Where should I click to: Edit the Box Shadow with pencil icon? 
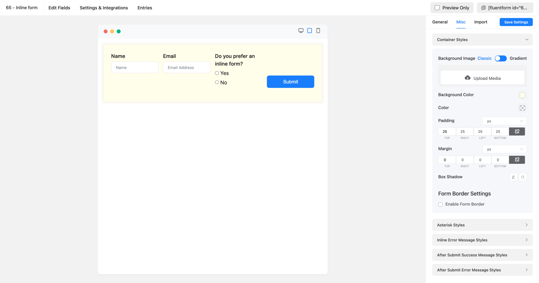(x=513, y=177)
